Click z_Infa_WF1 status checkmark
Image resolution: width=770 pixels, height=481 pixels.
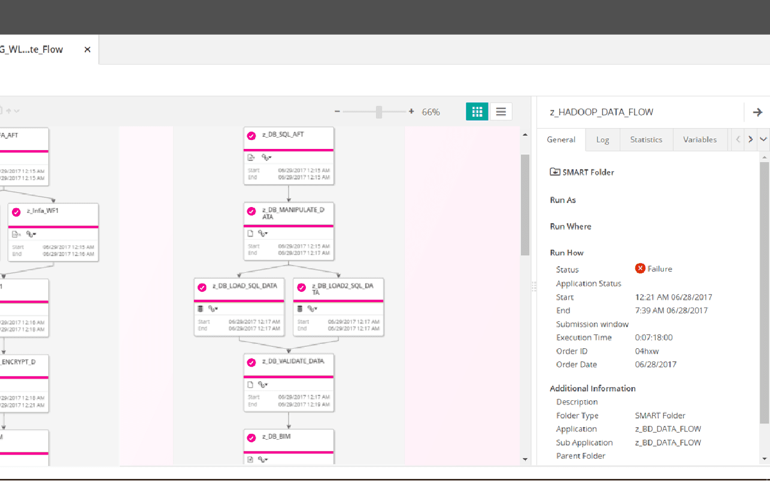[16, 212]
